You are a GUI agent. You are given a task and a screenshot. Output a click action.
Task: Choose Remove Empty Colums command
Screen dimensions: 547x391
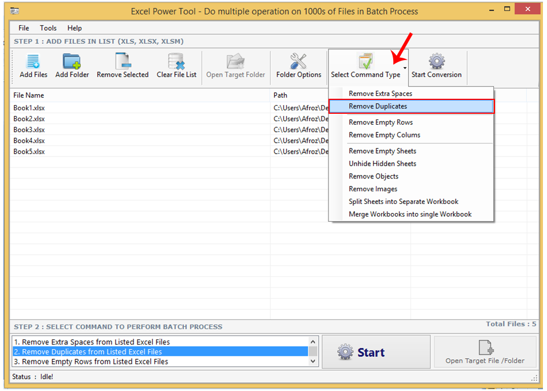pos(411,135)
